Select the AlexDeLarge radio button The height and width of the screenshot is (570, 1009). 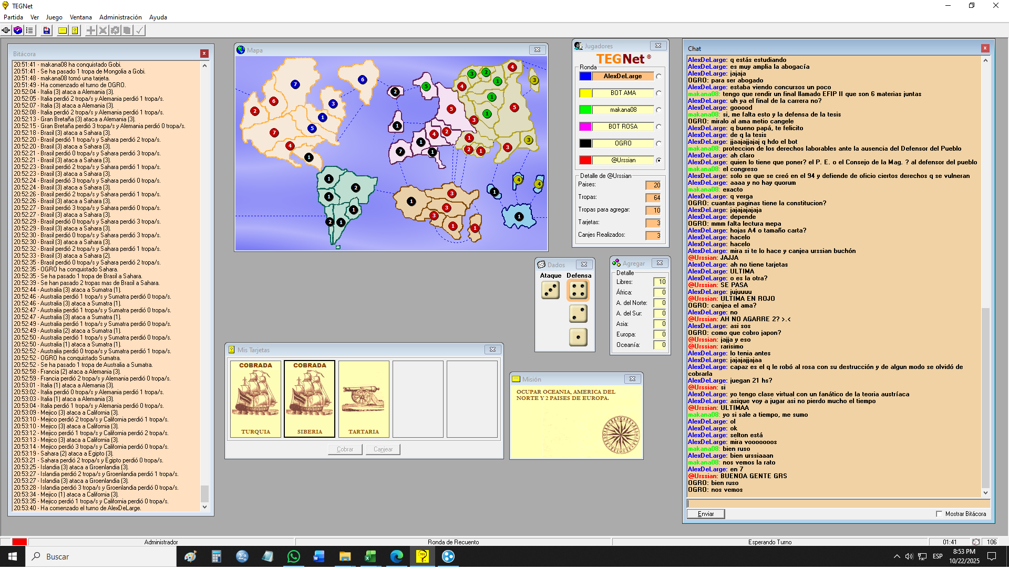(x=658, y=77)
